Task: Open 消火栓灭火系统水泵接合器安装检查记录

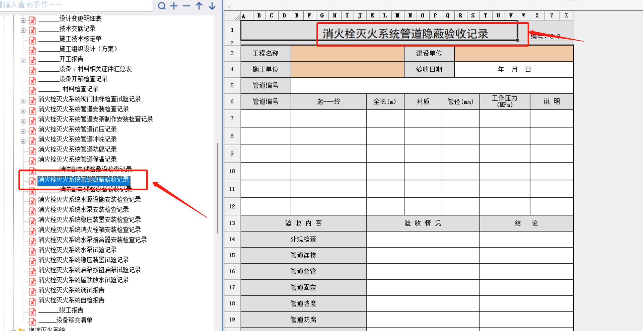Action: [x=93, y=240]
